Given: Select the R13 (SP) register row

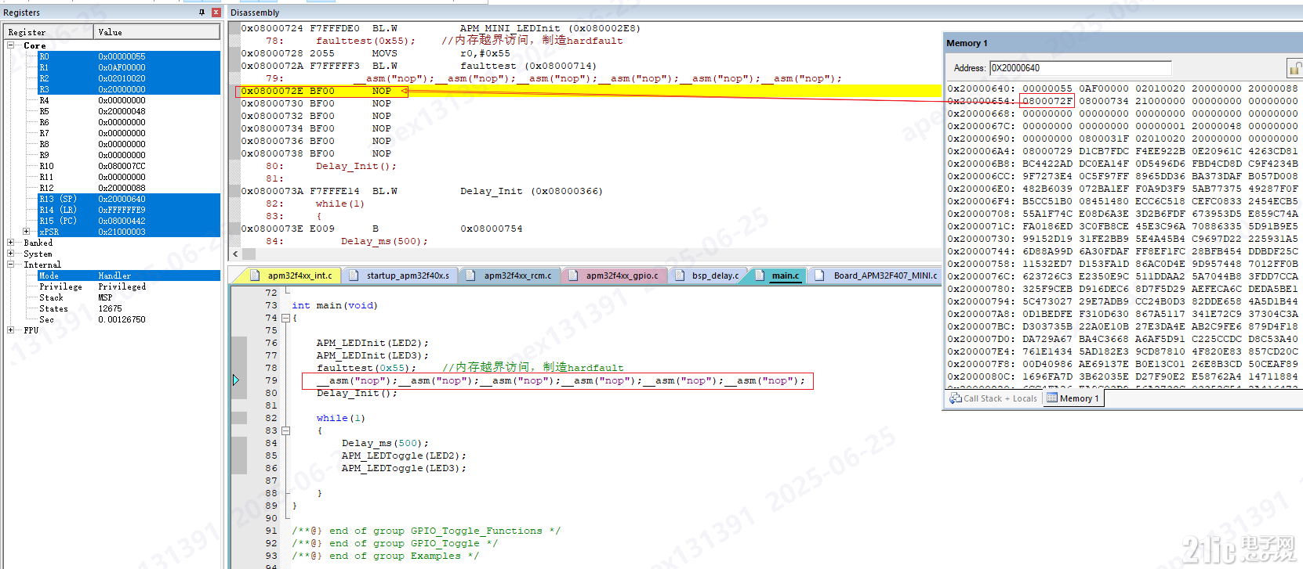Looking at the screenshot, I should 129,199.
